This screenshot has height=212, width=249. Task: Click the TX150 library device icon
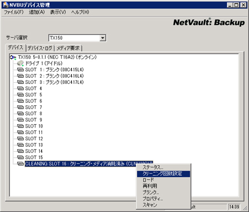pos(13,57)
